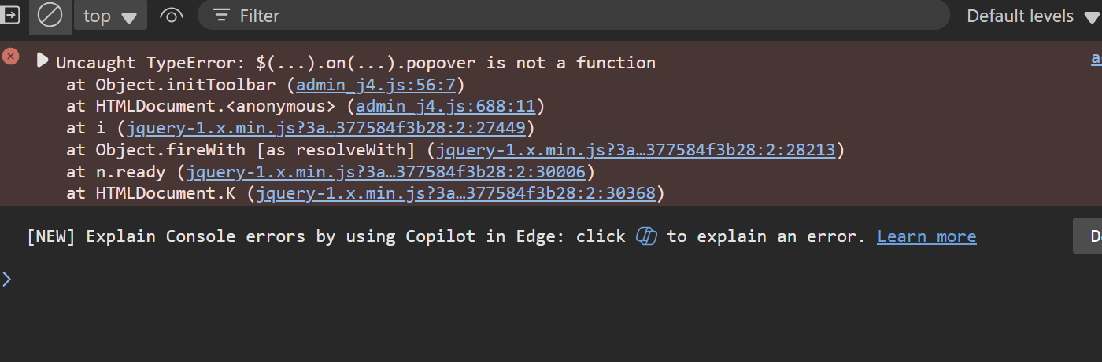Click the eye icon for live expression
Screen dimensions: 1102x362
point(172,16)
